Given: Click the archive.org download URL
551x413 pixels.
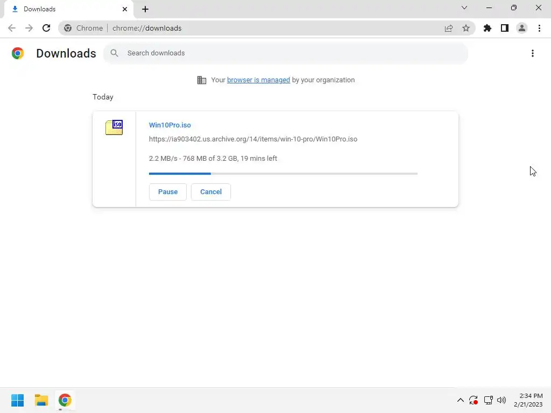Looking at the screenshot, I should click(253, 139).
